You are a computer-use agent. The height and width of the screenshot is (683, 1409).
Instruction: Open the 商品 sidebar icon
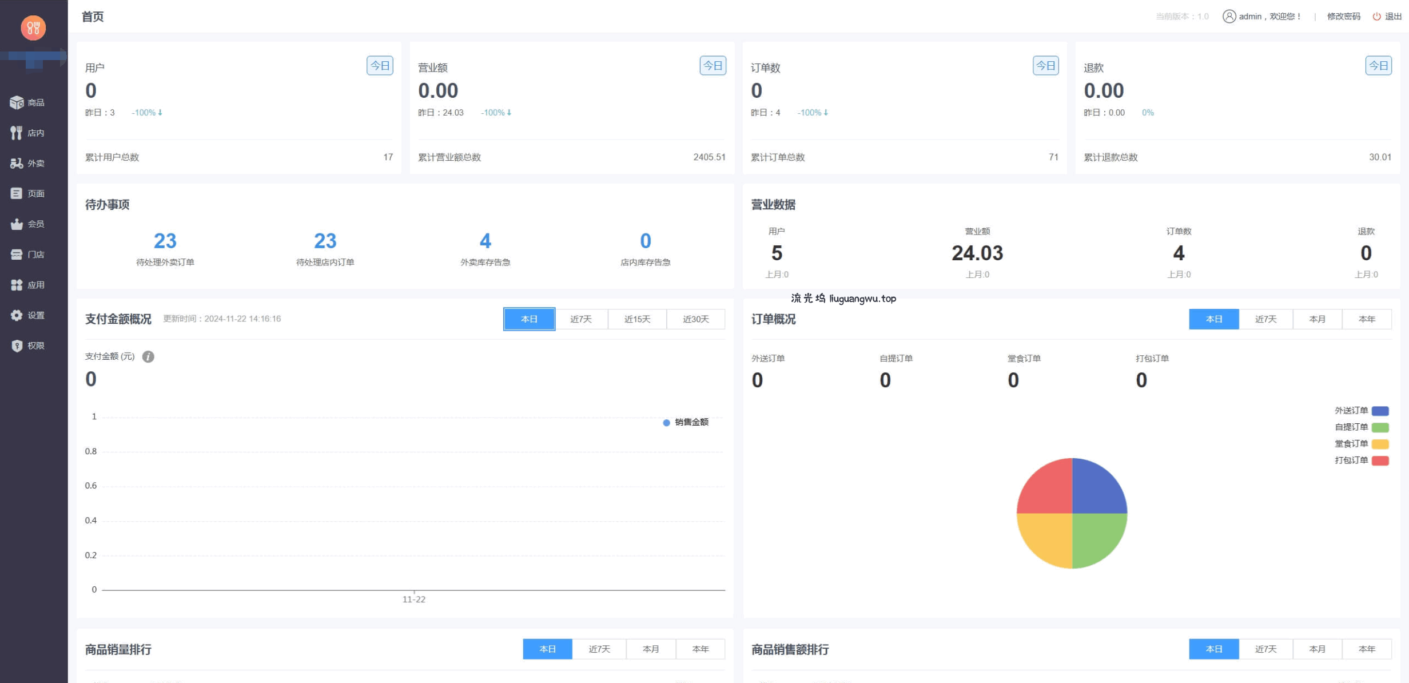pyautogui.click(x=17, y=102)
